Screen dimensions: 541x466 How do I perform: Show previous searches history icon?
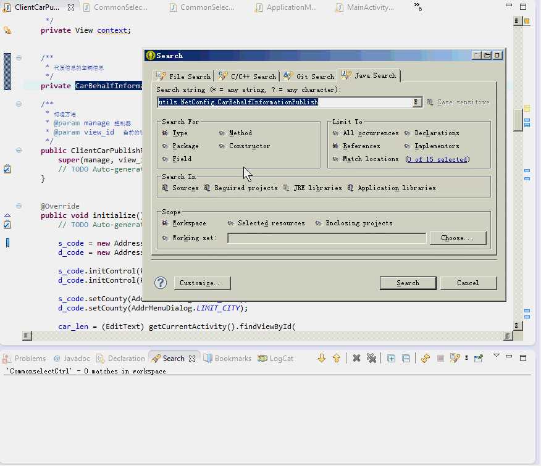(x=455, y=358)
